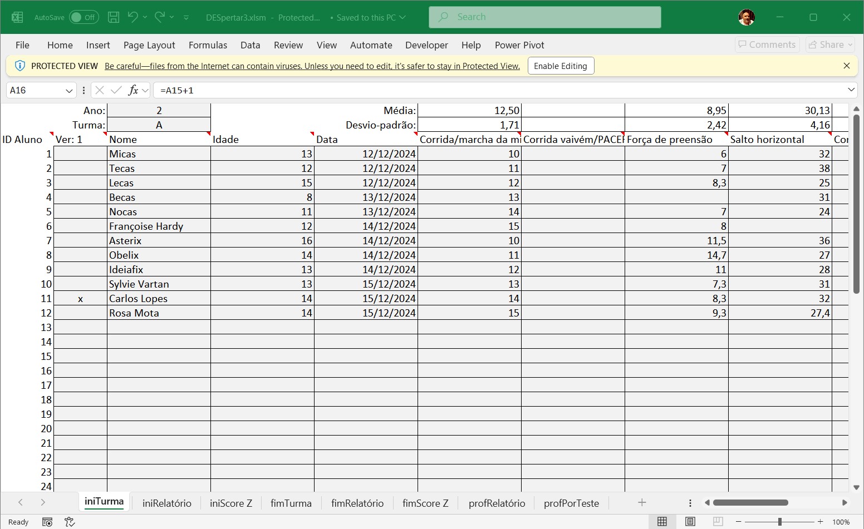Click in the Search box
This screenshot has width=864, height=529.
pyautogui.click(x=545, y=17)
